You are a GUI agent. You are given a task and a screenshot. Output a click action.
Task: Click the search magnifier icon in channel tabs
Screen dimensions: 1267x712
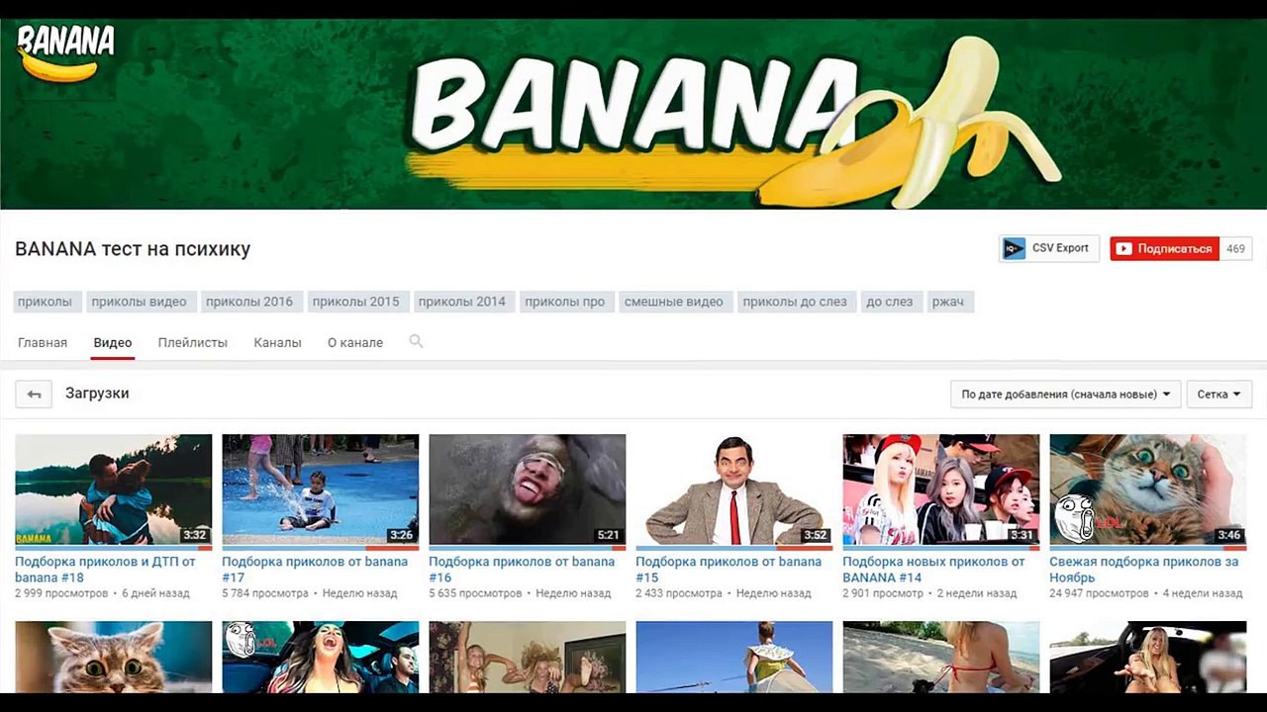(x=416, y=341)
